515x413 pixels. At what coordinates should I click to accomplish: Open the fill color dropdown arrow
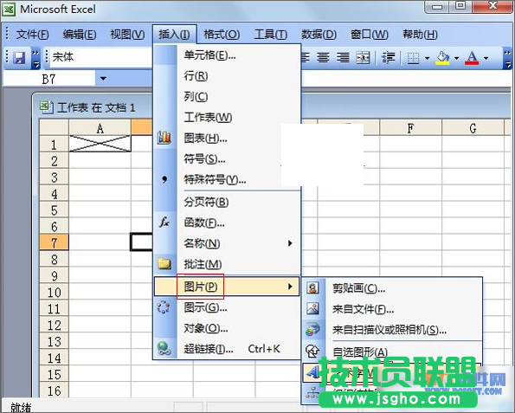click(x=456, y=59)
